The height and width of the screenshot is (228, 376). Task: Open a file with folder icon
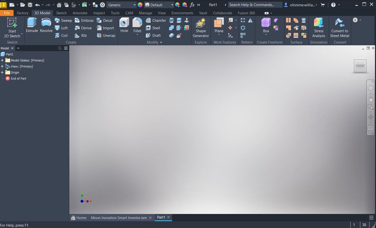23,5
